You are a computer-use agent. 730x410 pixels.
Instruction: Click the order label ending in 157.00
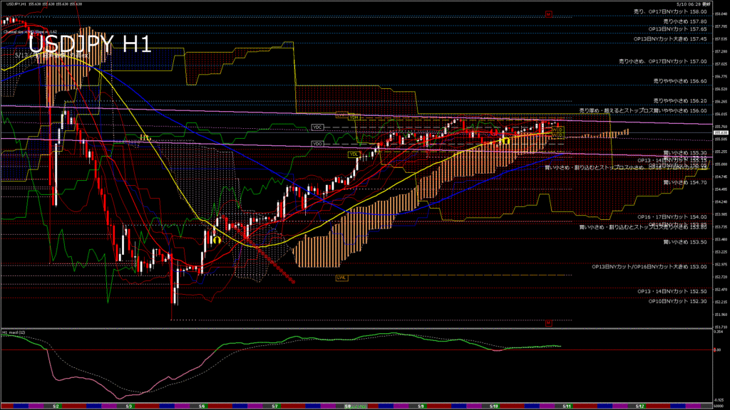pos(662,61)
